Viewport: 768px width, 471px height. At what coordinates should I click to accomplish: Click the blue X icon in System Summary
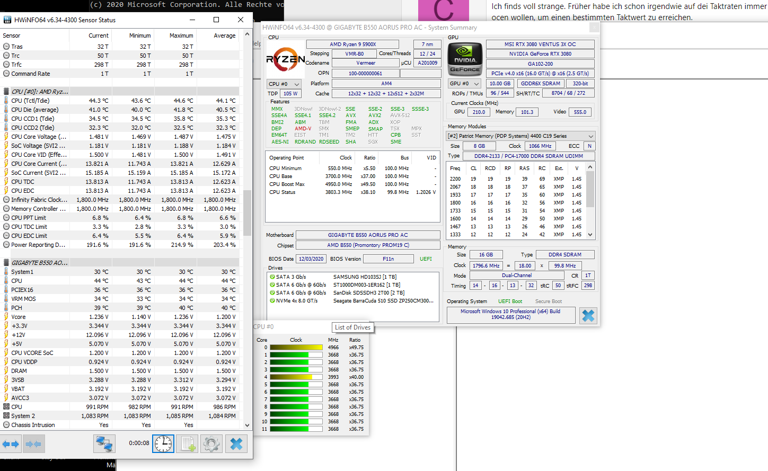tap(588, 316)
